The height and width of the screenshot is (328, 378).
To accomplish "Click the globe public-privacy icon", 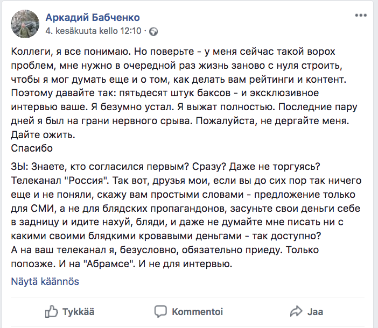I will pos(153,32).
